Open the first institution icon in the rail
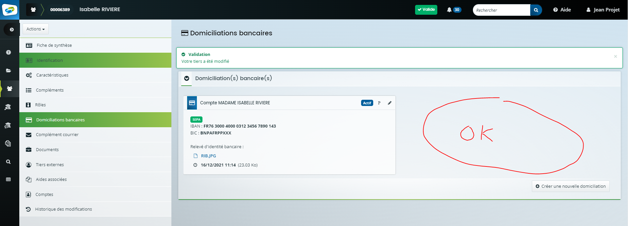Screen dimensions: 628x226 point(8,107)
